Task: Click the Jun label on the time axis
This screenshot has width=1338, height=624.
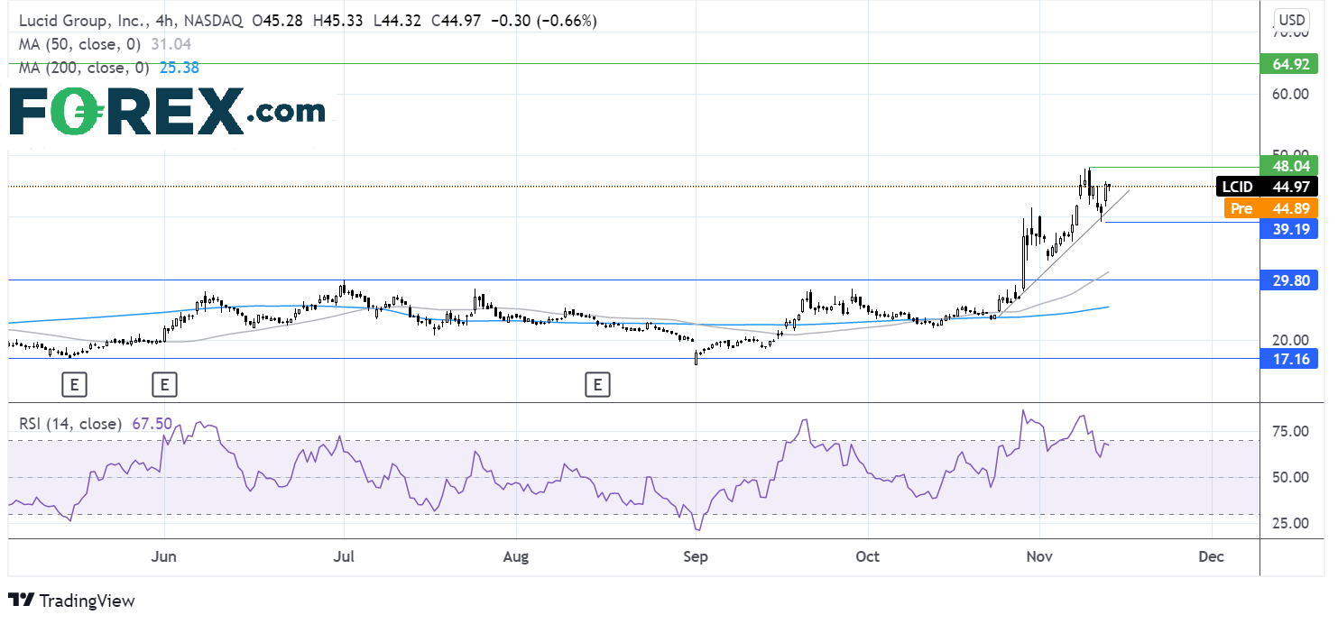Action: tap(164, 556)
